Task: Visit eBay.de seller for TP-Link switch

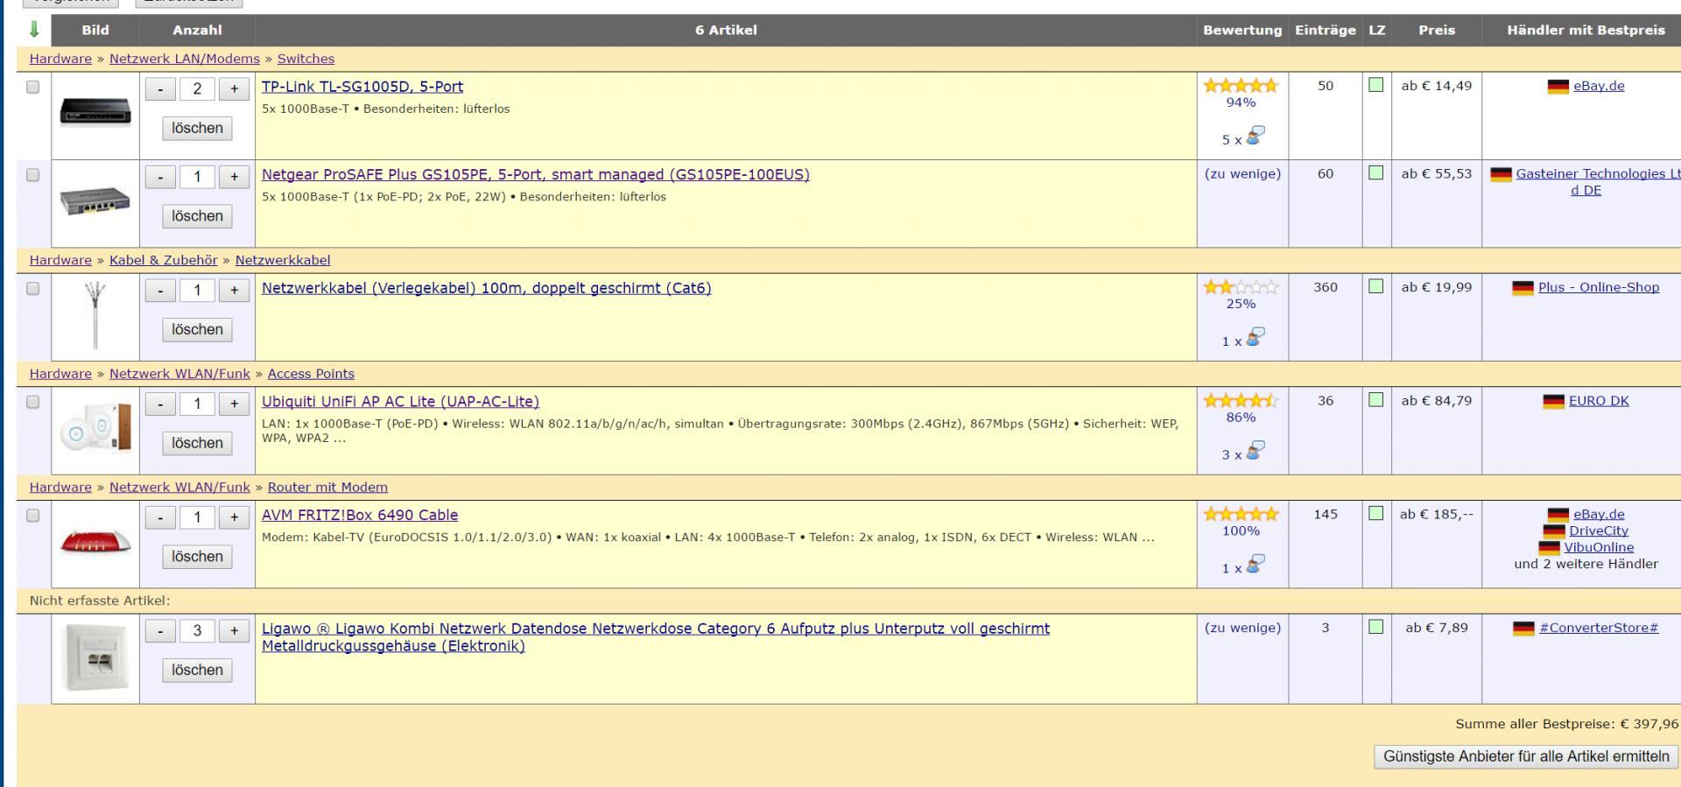Action: coord(1599,86)
